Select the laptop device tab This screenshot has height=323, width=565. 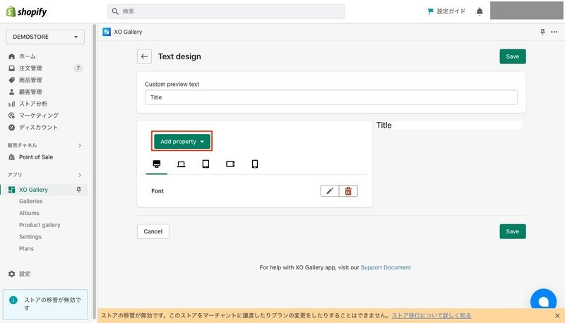pos(182,164)
